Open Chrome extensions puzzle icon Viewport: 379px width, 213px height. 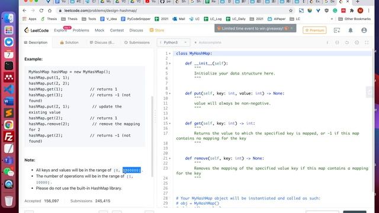pyautogui.click(x=352, y=11)
